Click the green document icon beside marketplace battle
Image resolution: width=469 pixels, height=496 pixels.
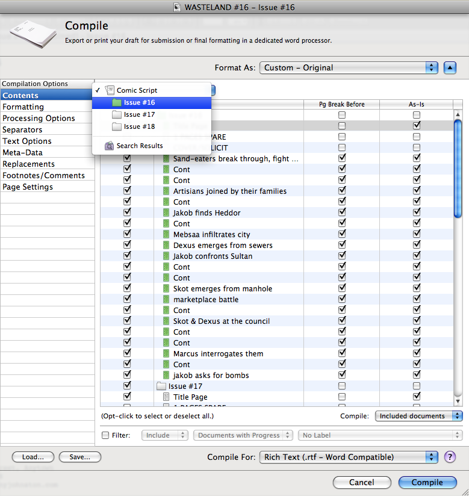[x=167, y=300]
